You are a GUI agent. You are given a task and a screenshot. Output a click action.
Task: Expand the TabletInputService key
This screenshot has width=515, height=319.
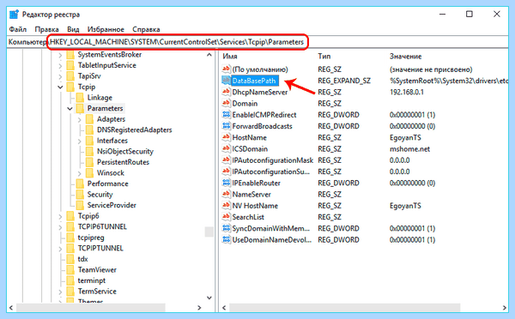point(60,66)
